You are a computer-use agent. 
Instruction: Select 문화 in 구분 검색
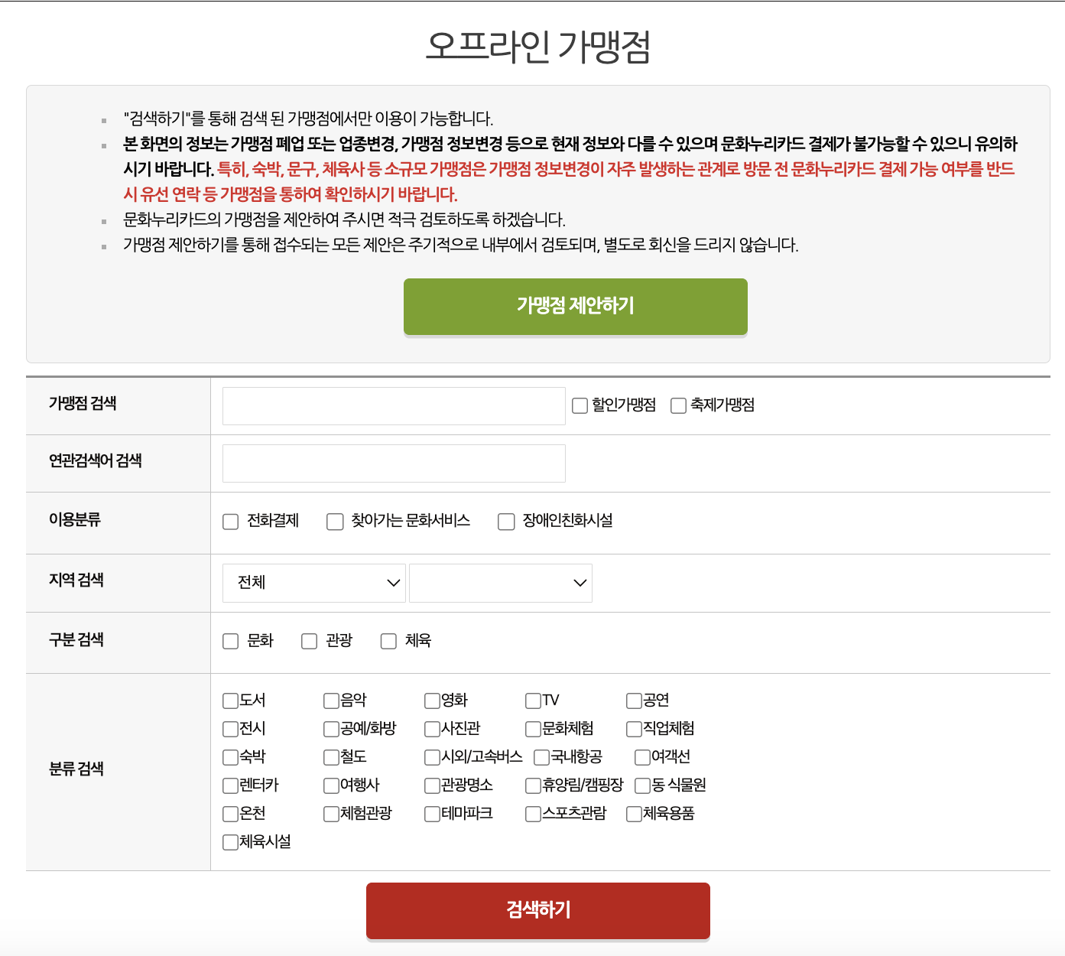pyautogui.click(x=231, y=641)
